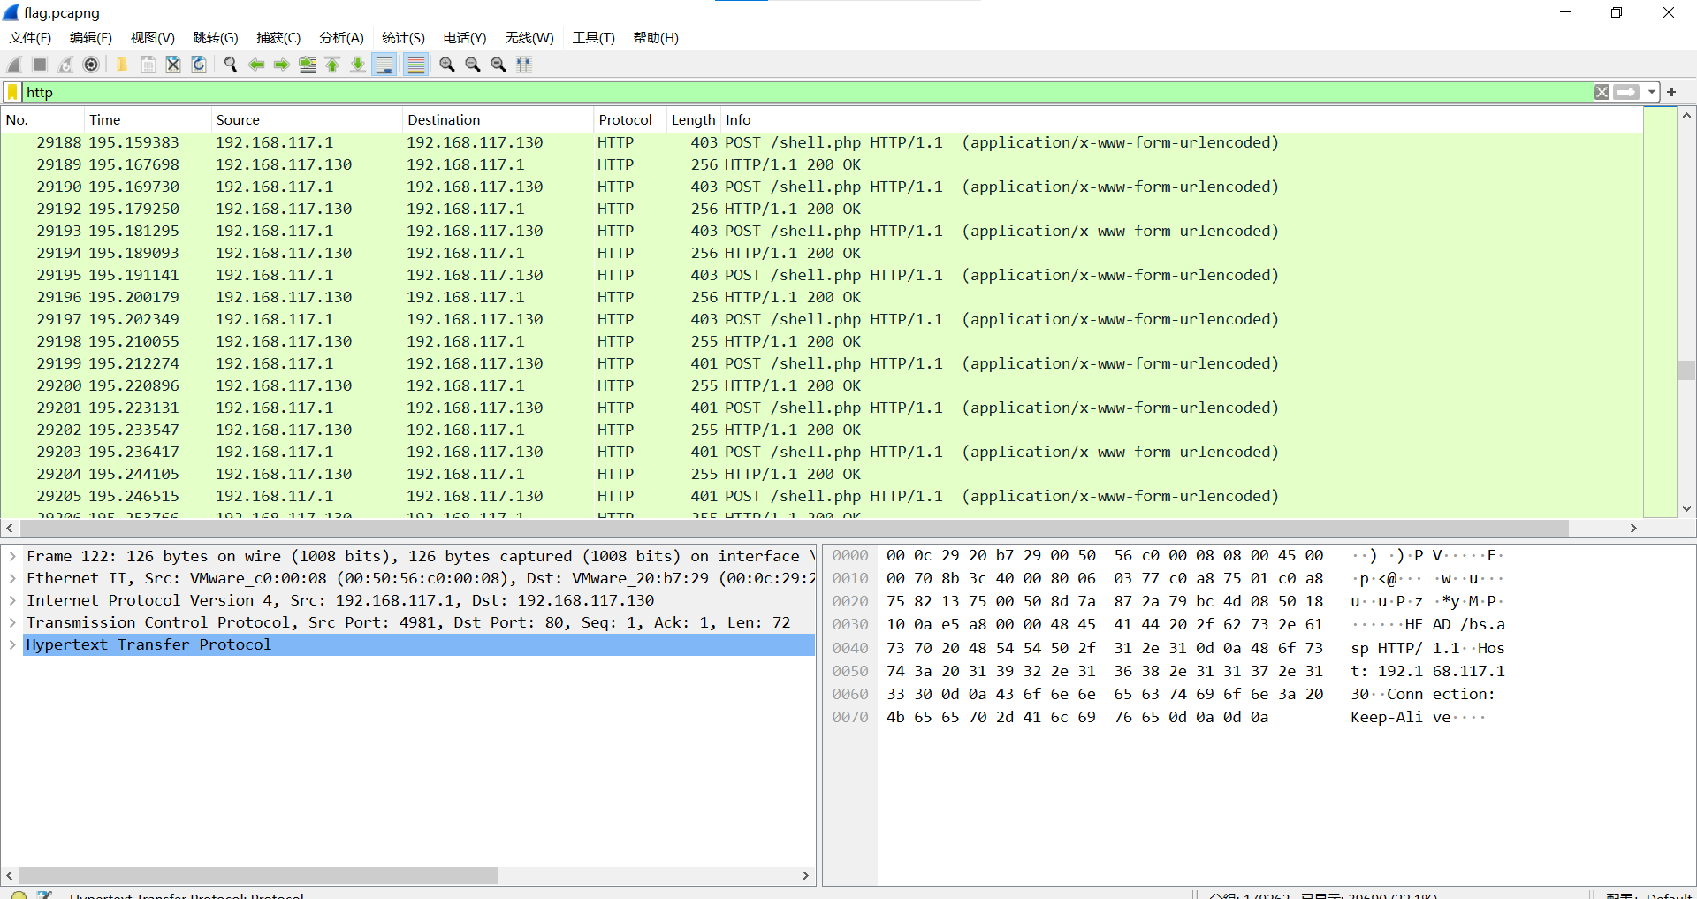
Task: Open capture options gear icon
Action: (91, 65)
